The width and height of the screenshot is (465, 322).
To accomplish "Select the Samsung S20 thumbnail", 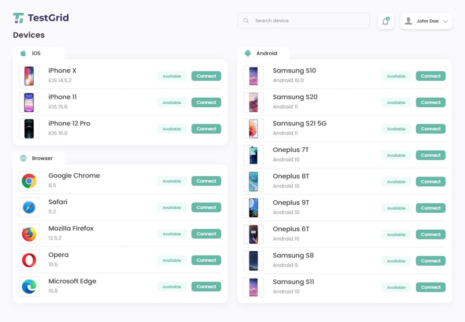I will pos(253,102).
